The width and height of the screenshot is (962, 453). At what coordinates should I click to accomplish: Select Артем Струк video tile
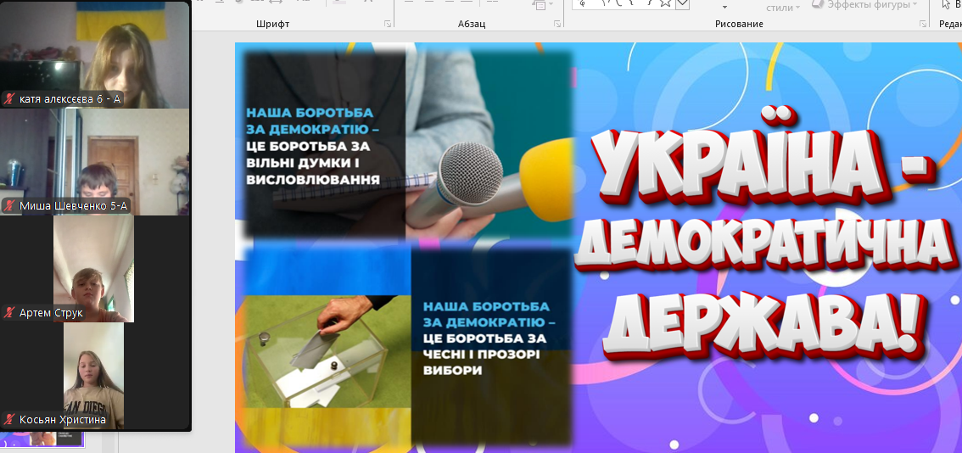pos(93,269)
